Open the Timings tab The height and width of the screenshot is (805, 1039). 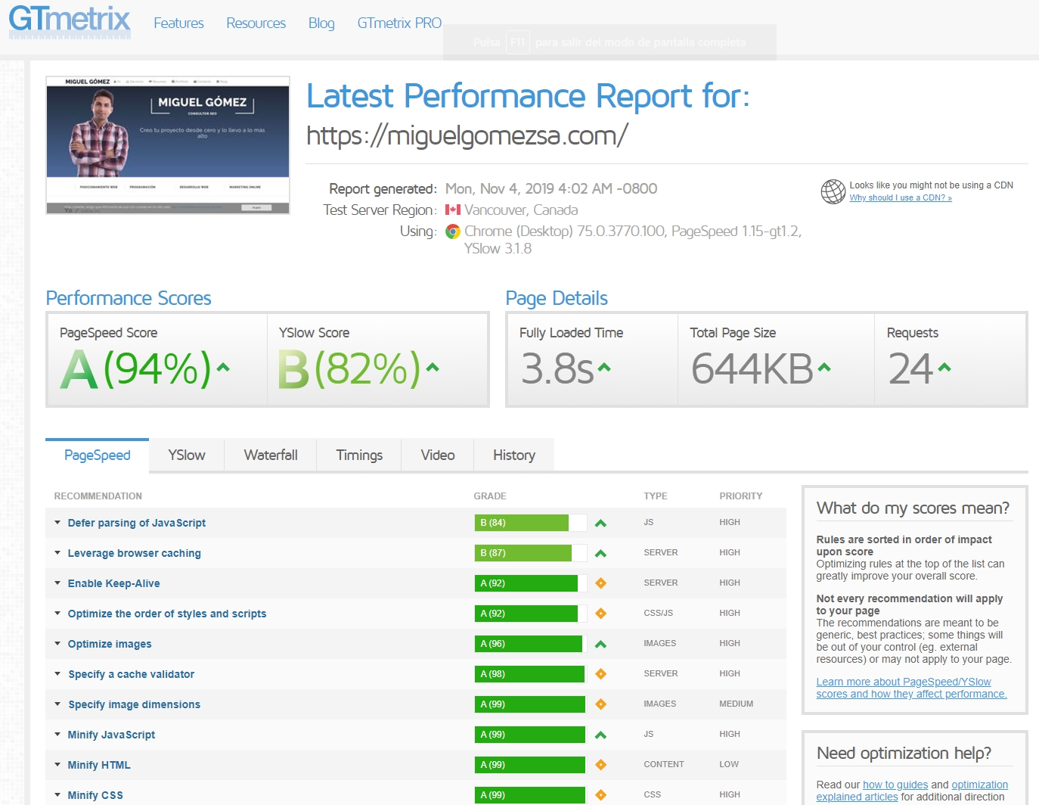point(359,455)
